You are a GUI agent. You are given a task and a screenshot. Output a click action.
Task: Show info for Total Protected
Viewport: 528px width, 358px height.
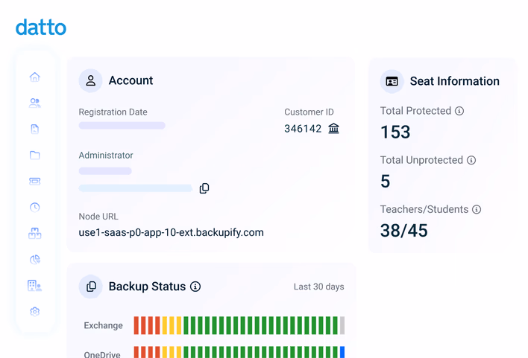point(459,111)
